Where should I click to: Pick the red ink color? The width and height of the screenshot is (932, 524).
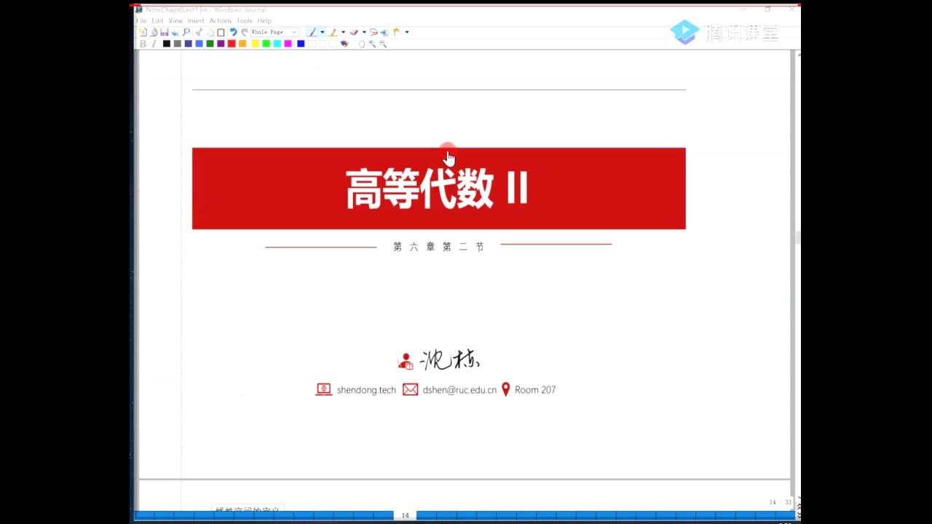[x=232, y=44]
